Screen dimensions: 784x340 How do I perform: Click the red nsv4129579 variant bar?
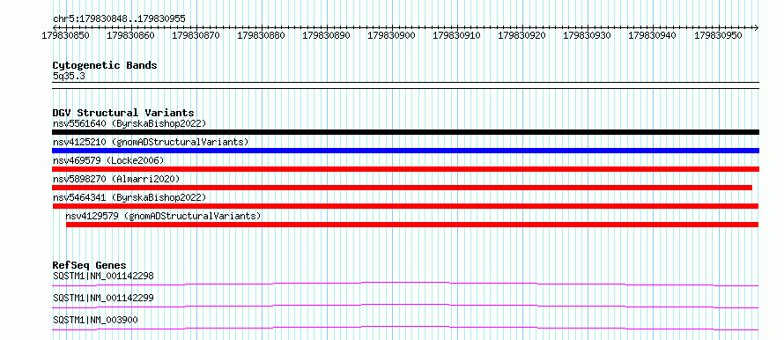(412, 225)
